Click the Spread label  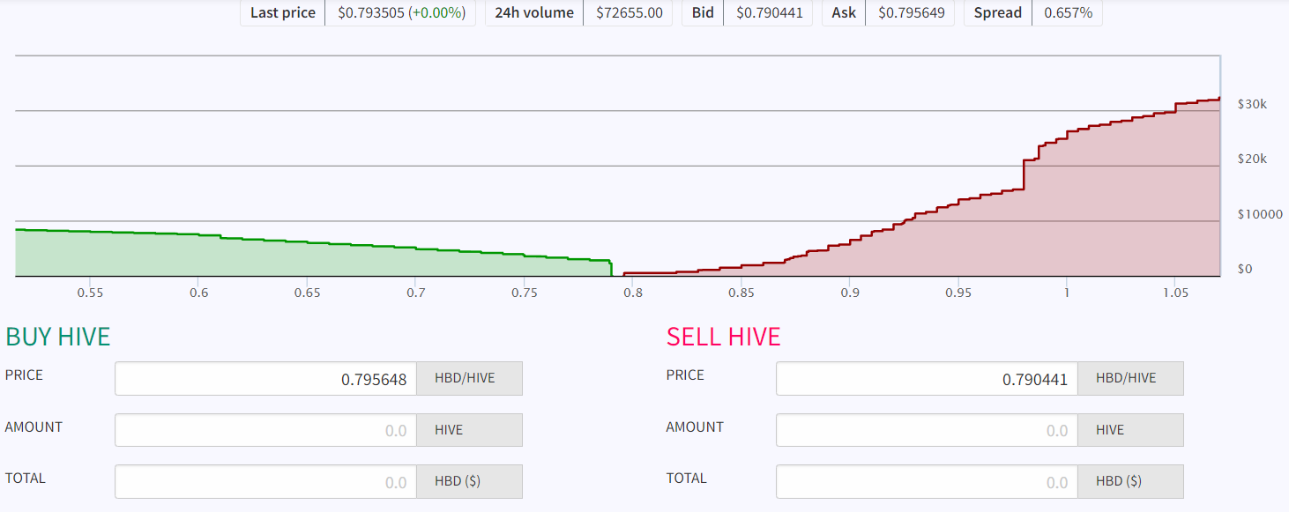coord(998,13)
